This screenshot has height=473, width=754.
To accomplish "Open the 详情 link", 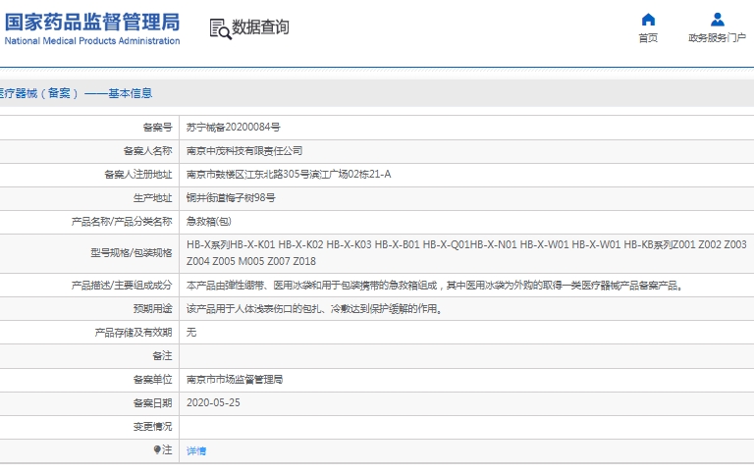I will tap(196, 450).
